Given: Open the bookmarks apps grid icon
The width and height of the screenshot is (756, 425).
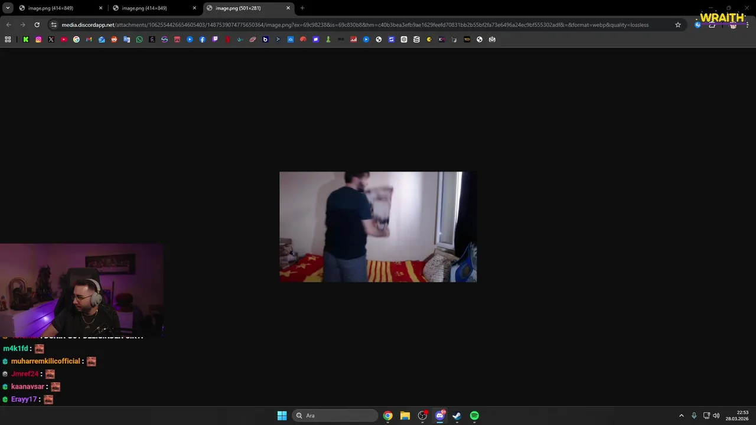Looking at the screenshot, I should [x=8, y=40].
